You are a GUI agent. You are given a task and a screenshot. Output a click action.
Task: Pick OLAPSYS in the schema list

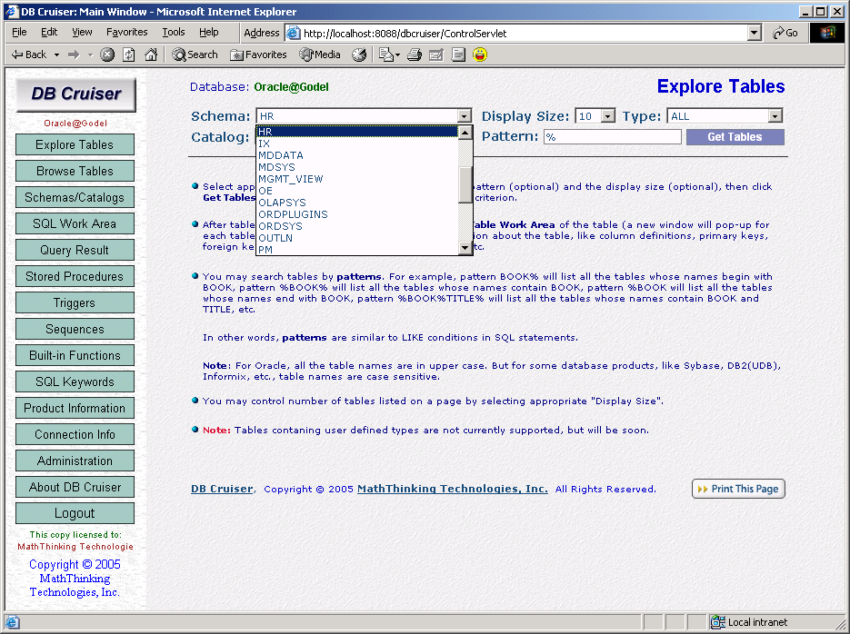[357, 203]
